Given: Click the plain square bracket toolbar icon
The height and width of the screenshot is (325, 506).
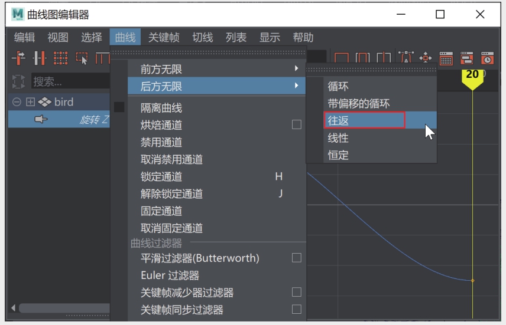Looking at the screenshot, I should (342, 58).
